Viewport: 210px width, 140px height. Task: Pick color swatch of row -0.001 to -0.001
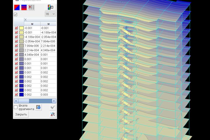coord(21,28)
